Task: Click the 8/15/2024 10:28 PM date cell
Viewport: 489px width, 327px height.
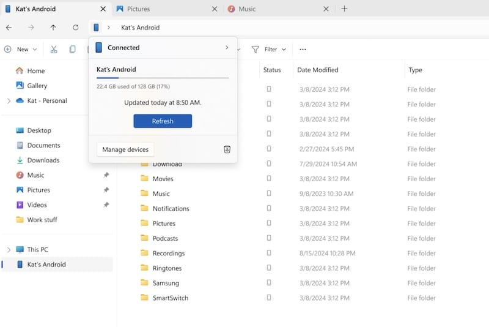Action: (x=328, y=254)
